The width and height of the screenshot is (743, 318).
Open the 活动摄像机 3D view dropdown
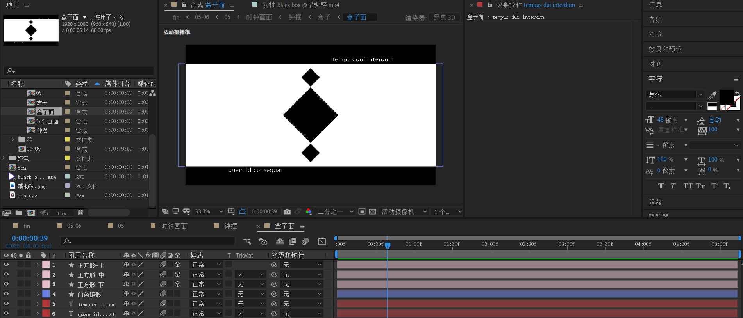404,211
